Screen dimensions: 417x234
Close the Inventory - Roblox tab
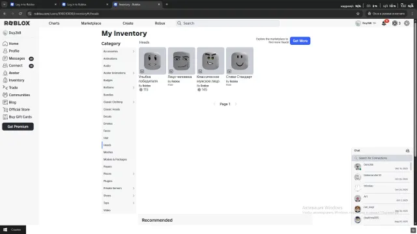[159, 5]
